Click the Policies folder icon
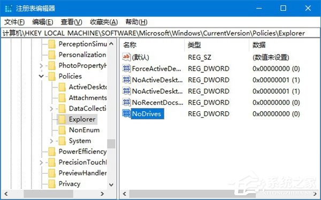This screenshot has height=200, width=321. point(52,76)
